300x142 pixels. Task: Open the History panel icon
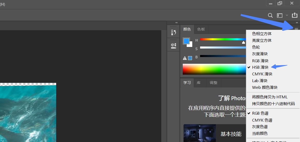pos(173,32)
